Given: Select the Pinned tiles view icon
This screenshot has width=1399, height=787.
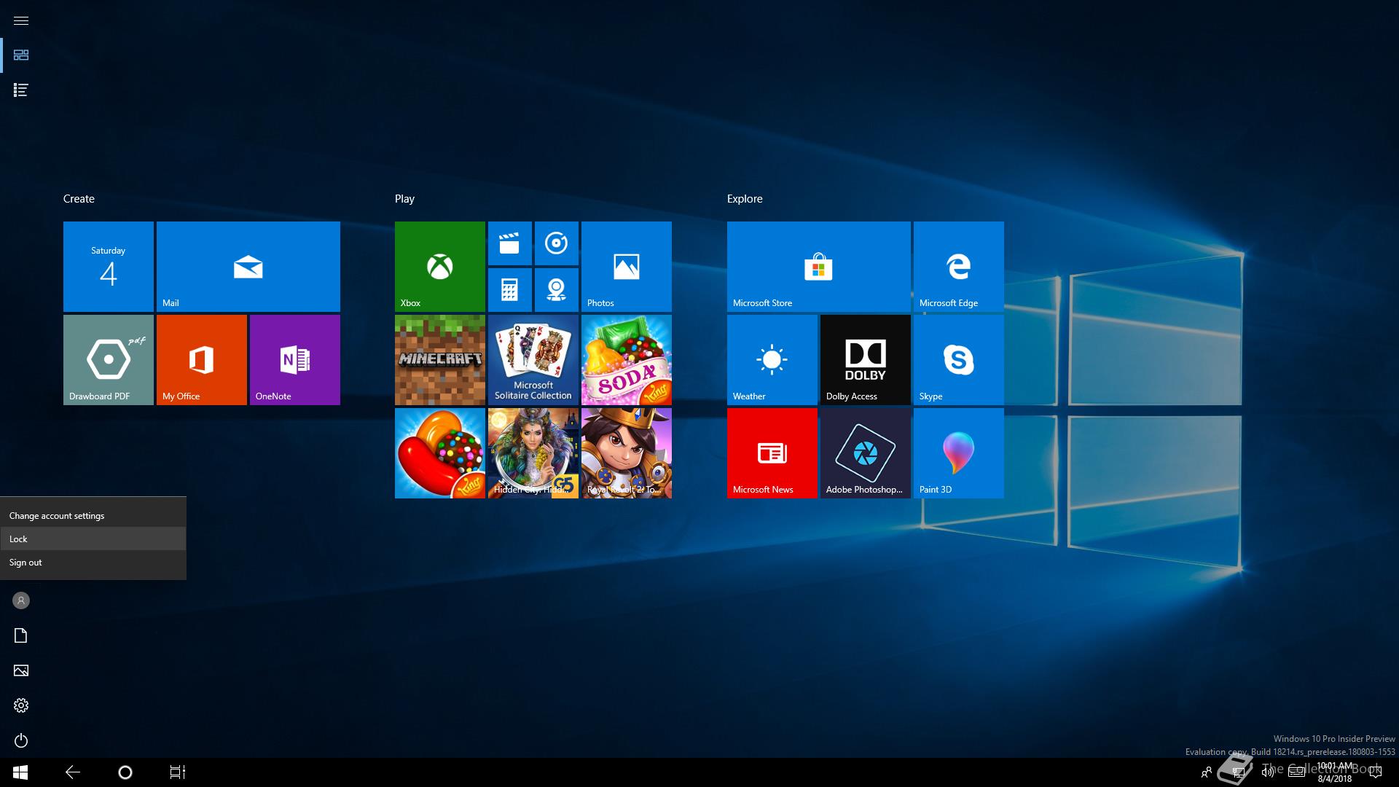Looking at the screenshot, I should (x=21, y=55).
